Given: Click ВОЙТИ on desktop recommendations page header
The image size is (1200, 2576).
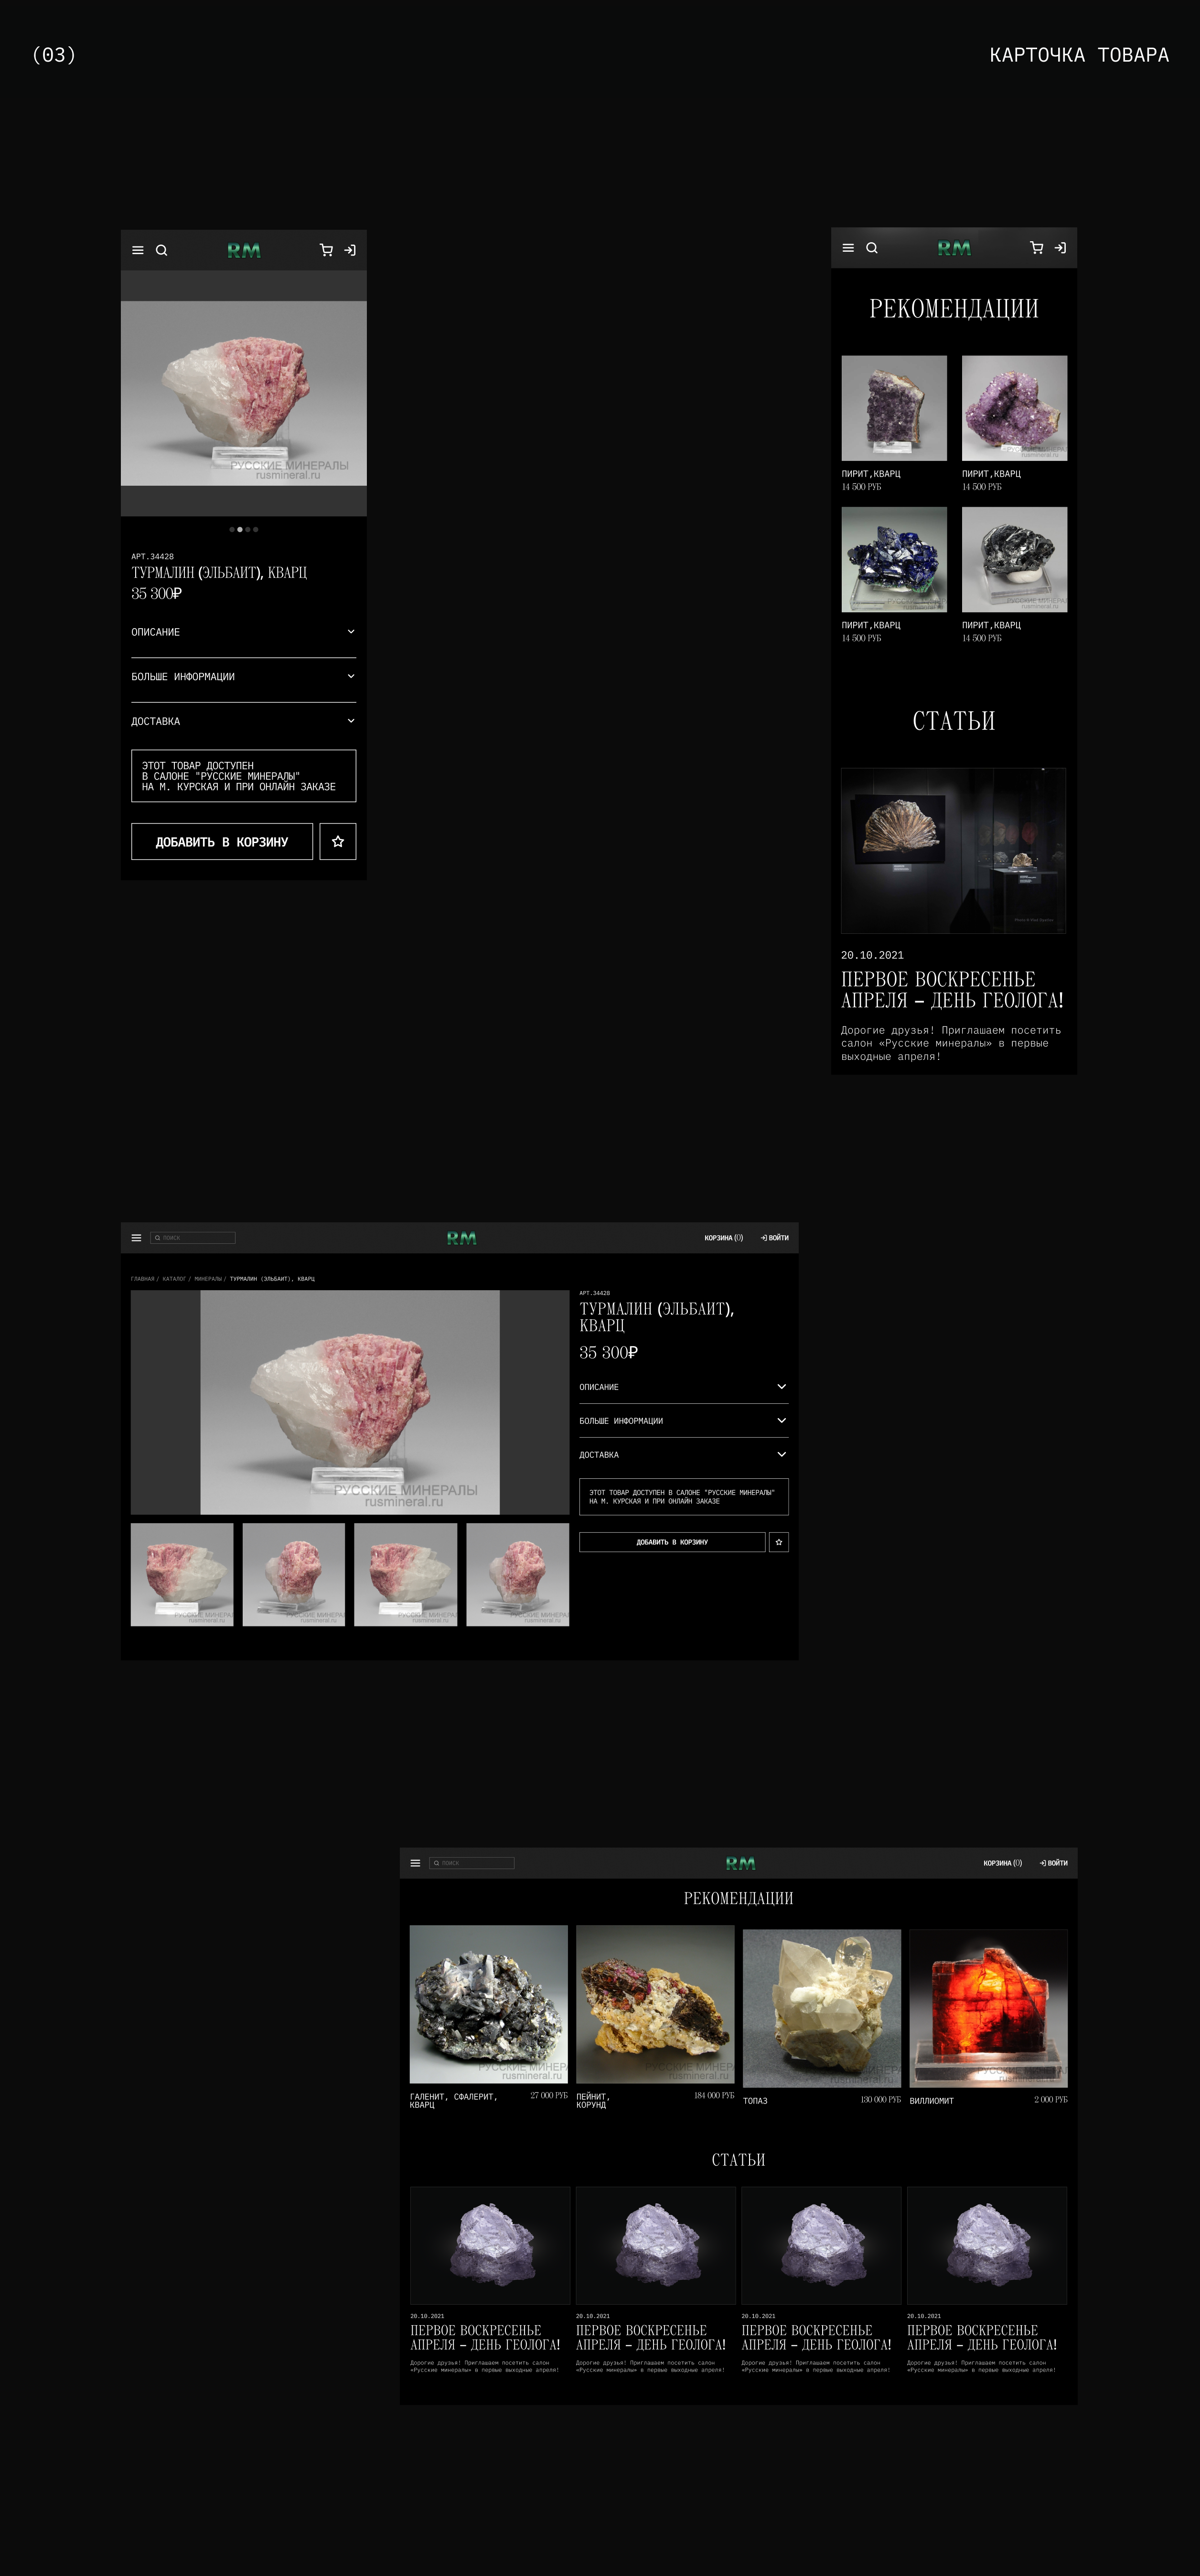Looking at the screenshot, I should (1054, 1863).
